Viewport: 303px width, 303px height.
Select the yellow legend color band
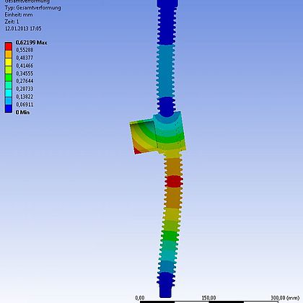[9, 62]
